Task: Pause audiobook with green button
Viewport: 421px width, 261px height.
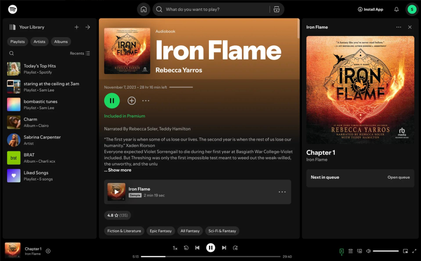Action: (x=112, y=101)
